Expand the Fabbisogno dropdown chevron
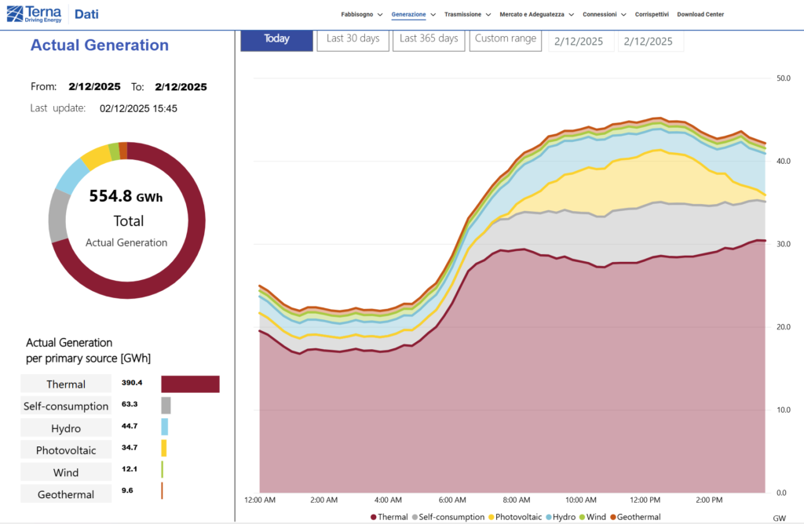 380,15
